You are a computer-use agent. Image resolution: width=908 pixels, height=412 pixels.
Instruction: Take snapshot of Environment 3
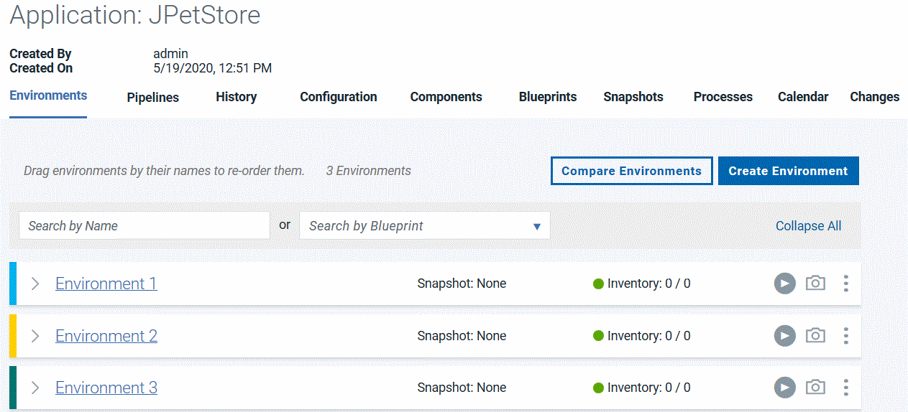[815, 387]
